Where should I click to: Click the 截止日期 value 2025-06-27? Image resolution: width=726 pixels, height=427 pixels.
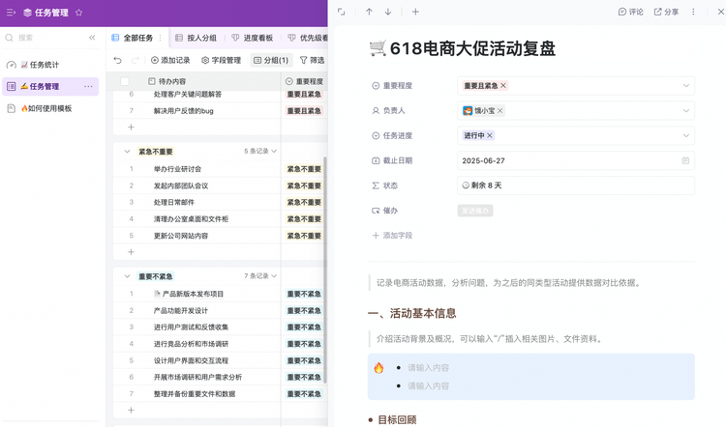click(483, 160)
